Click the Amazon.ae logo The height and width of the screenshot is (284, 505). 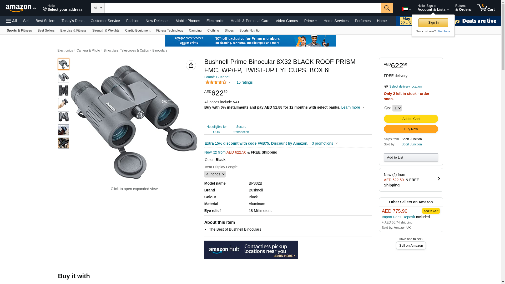21,8
